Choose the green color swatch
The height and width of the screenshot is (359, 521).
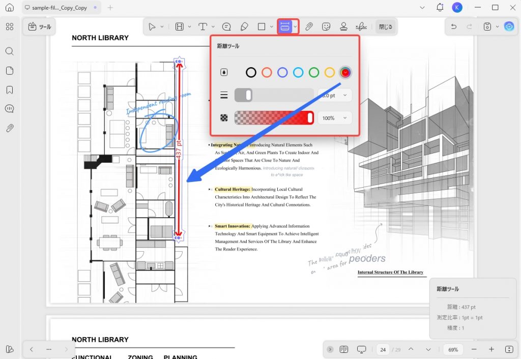coord(313,72)
